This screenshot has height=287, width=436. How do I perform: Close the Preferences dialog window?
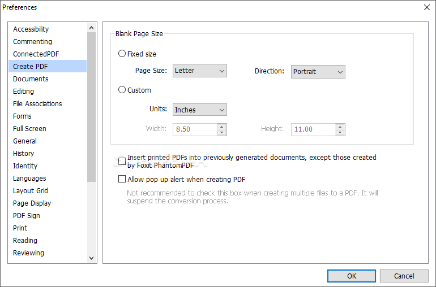[427, 7]
